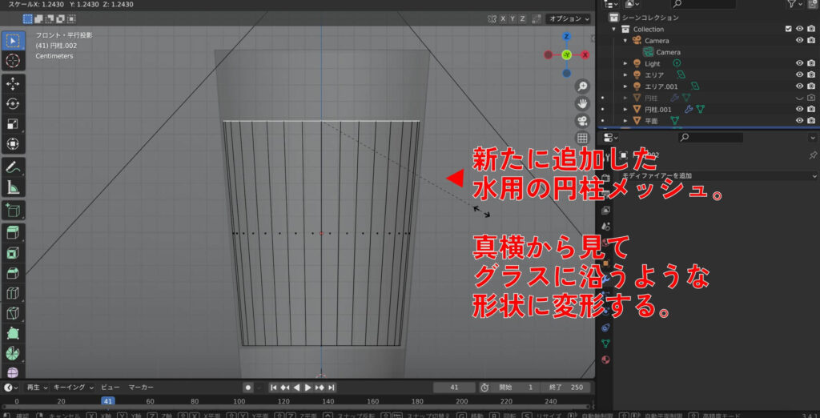Pick the Measure tool
The width and height of the screenshot is (820, 418).
pyautogui.click(x=13, y=188)
